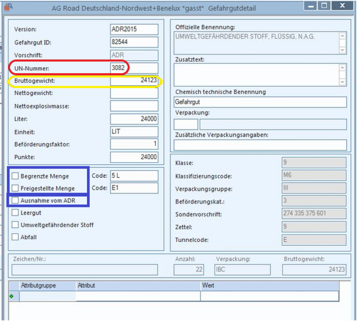The image size is (357, 322).
Task: Click the Verpackungsgruppe field III
Action: (314, 188)
